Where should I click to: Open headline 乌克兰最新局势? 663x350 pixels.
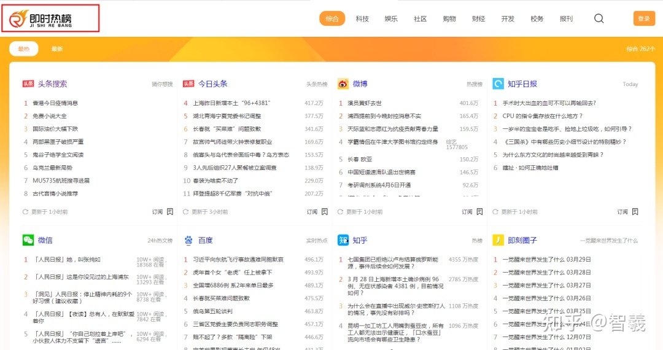click(x=52, y=168)
